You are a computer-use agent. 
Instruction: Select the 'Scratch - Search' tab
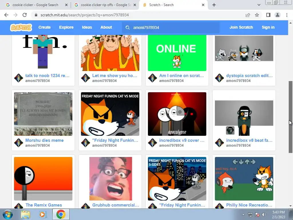173,5
